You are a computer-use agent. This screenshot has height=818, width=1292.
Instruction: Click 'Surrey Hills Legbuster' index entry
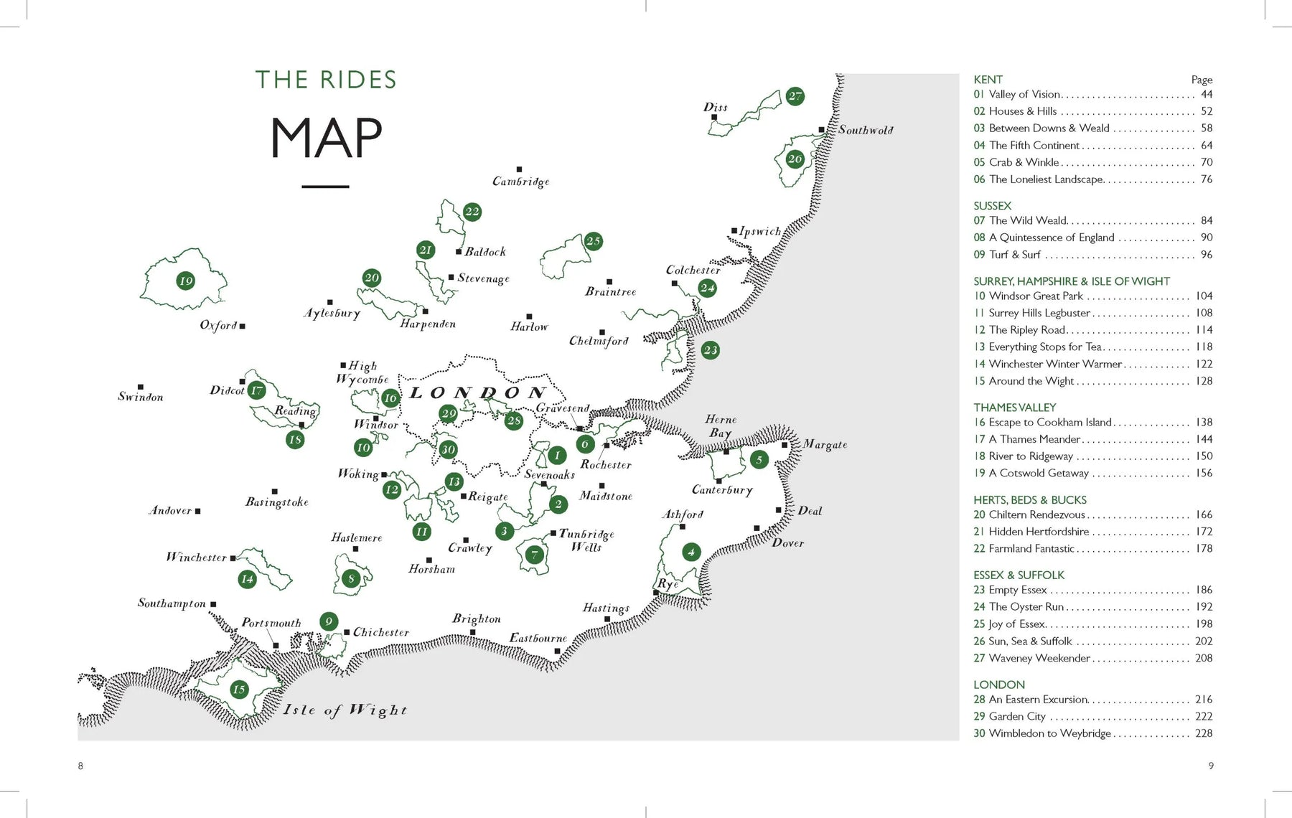1093,314
